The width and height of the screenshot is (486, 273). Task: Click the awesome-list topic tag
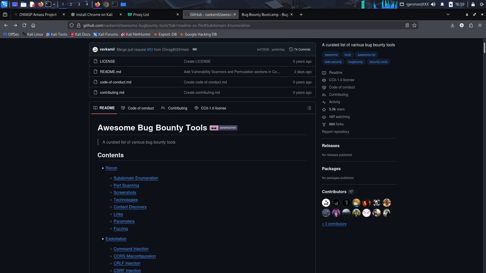[x=367, y=55]
